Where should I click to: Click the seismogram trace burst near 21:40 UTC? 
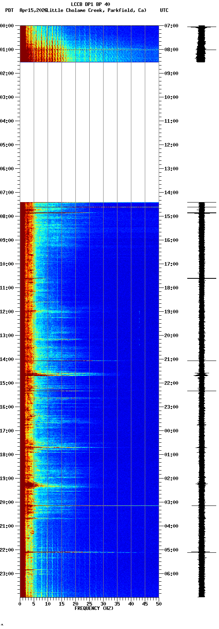[x=202, y=374]
